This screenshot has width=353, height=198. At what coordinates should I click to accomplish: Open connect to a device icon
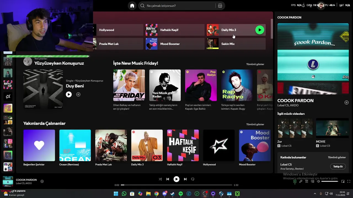point(313,181)
